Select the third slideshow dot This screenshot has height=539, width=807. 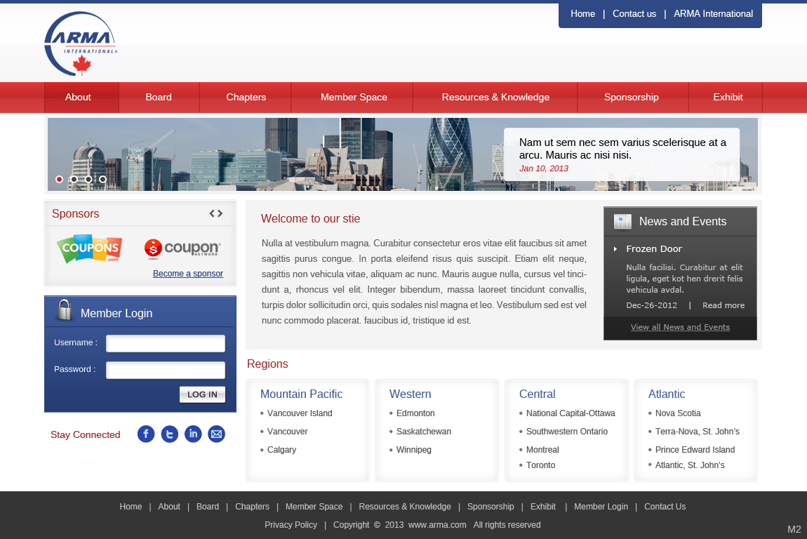(88, 179)
